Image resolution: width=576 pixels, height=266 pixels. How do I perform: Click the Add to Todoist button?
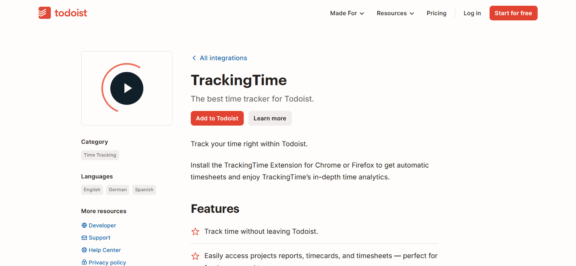(217, 118)
